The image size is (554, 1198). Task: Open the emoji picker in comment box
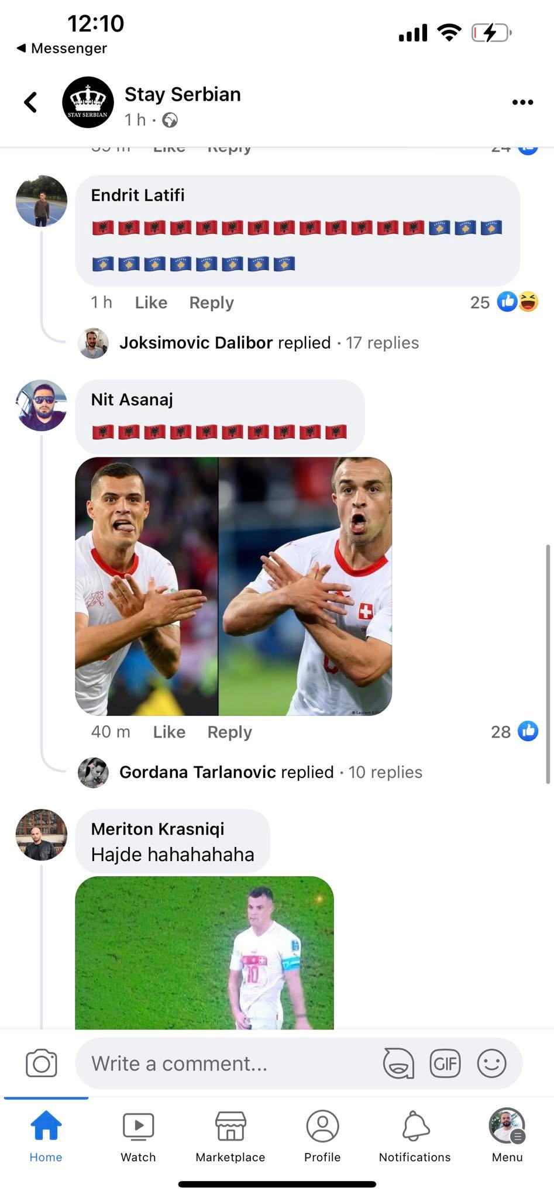491,1063
